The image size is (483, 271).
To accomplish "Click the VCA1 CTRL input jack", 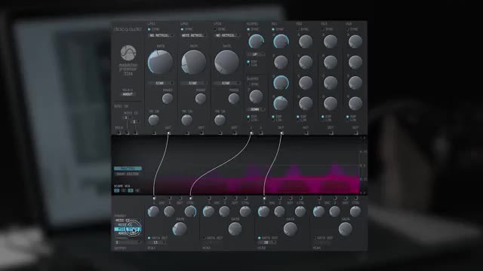I will [190, 198].
